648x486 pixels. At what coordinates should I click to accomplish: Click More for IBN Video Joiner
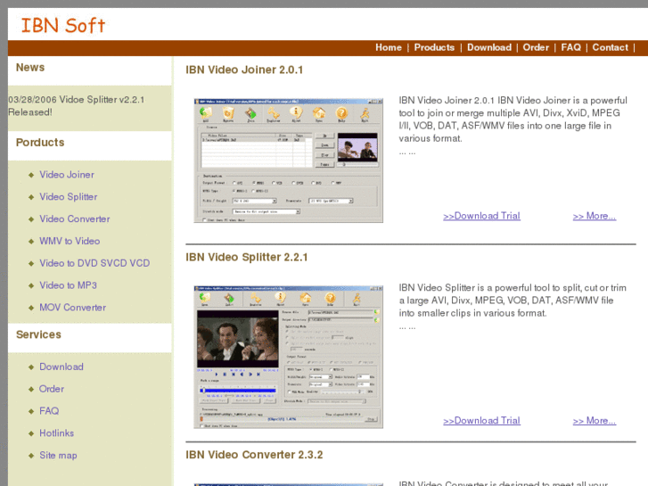[594, 216]
